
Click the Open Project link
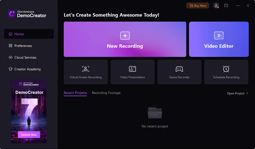tap(236, 93)
